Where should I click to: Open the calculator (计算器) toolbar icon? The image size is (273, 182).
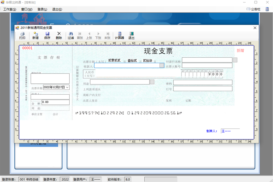click(119, 36)
